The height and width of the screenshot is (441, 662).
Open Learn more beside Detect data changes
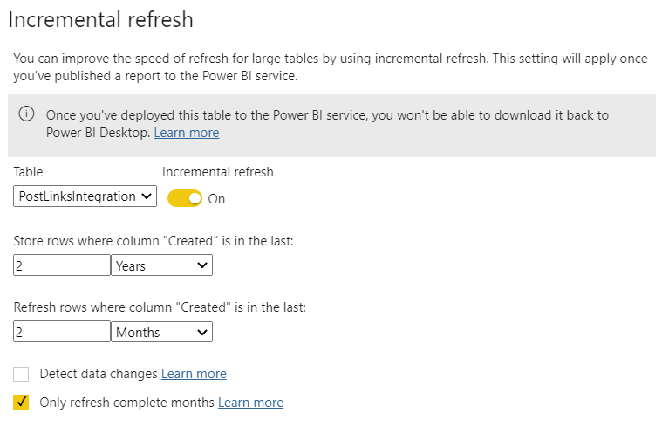194,374
